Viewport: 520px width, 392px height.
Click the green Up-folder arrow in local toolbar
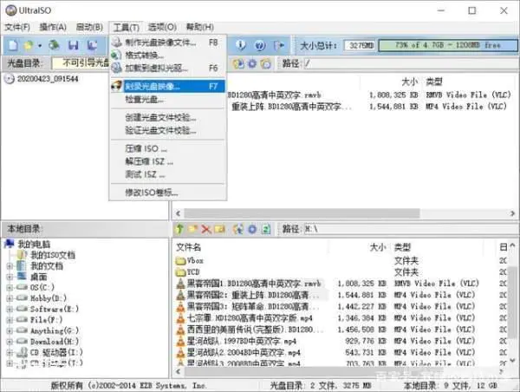[179, 229]
